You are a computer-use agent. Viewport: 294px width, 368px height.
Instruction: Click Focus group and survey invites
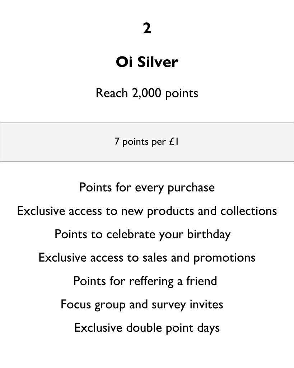point(142,305)
